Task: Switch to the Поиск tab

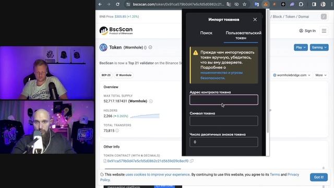Action: point(206,33)
